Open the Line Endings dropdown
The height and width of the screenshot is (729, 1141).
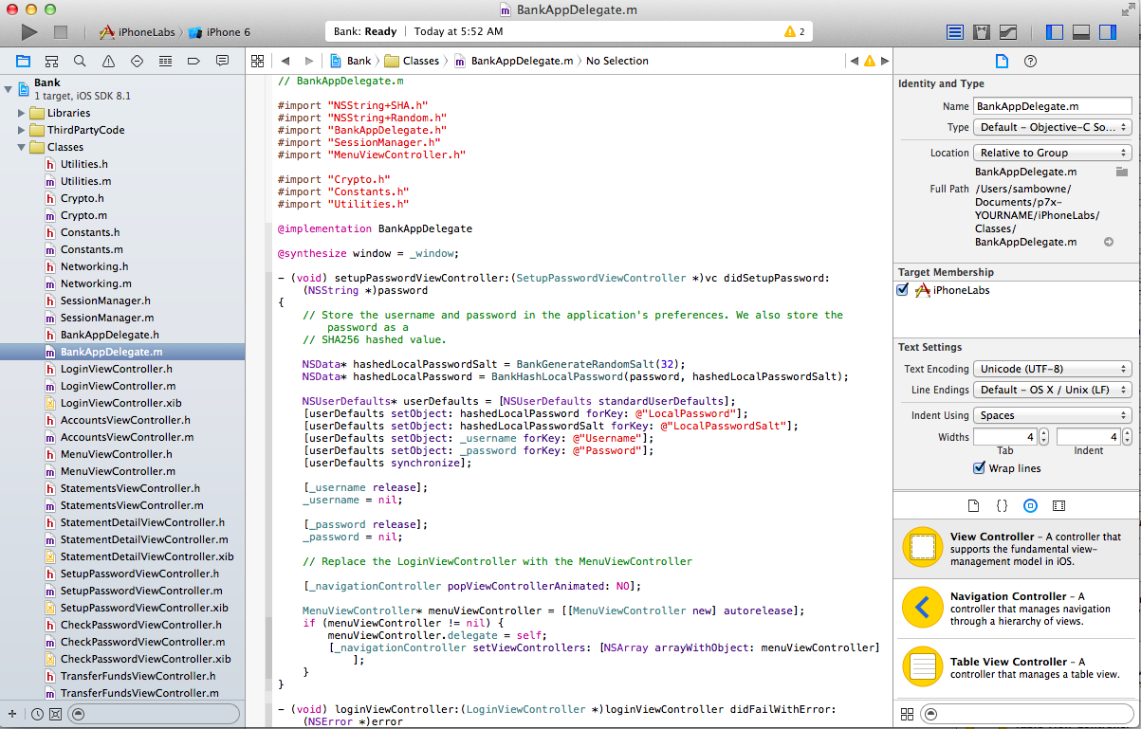1054,390
